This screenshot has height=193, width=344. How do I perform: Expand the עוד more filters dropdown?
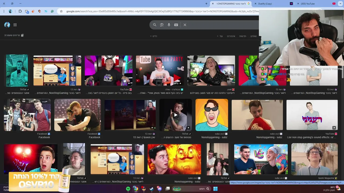pyautogui.click(x=220, y=36)
